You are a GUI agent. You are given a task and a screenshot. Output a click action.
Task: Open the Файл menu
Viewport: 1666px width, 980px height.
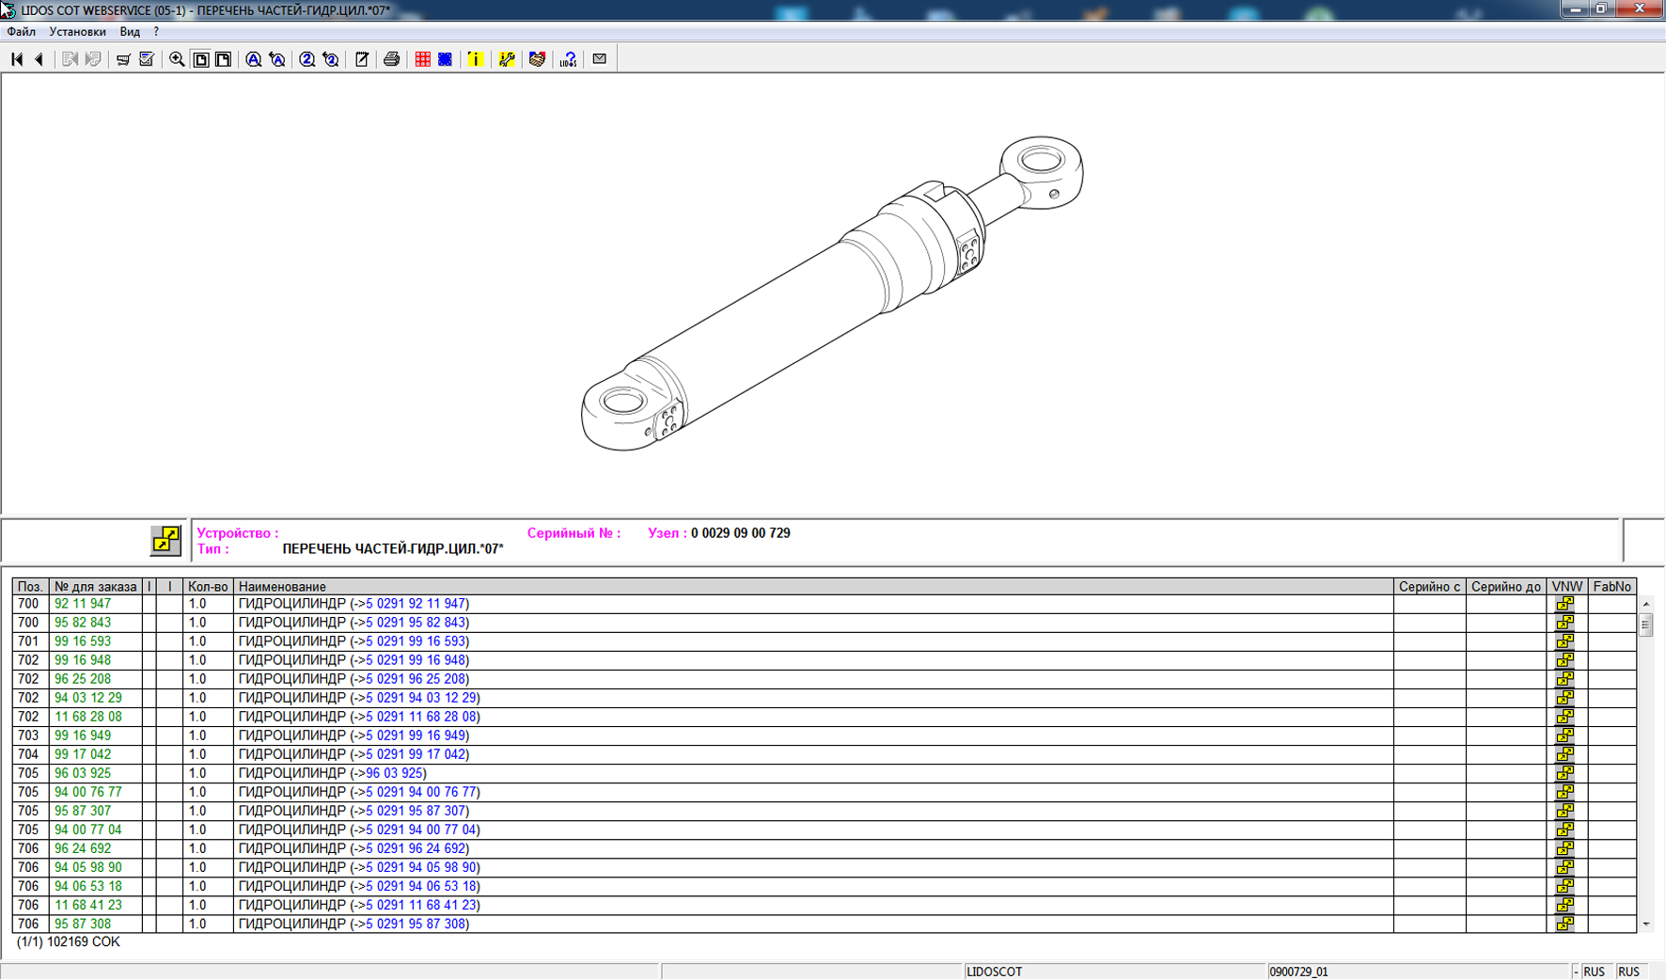point(21,32)
